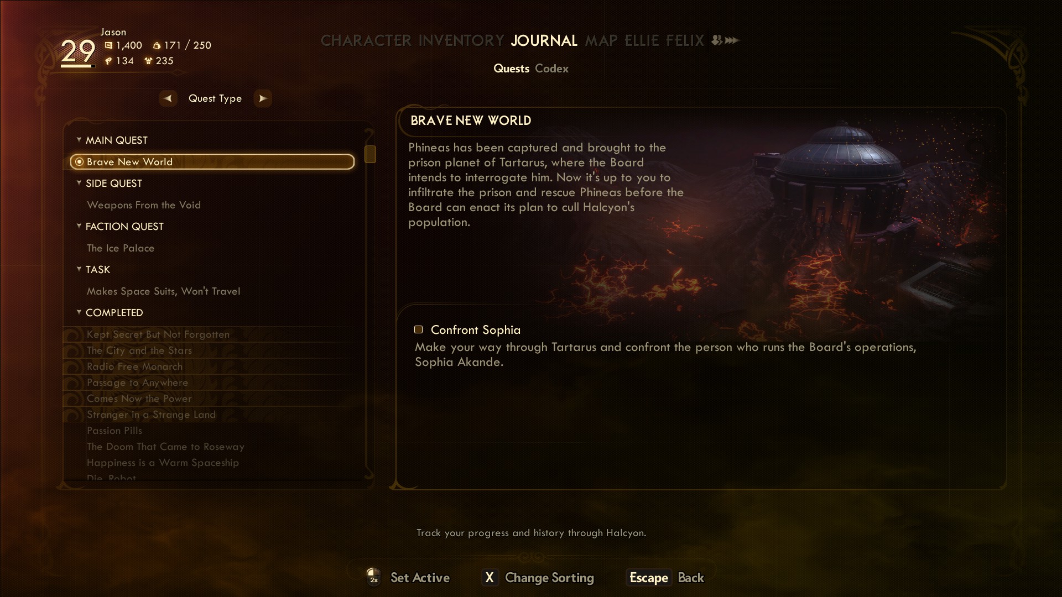
Task: Click the next tab arrows icon after Felix
Action: [x=725, y=40]
